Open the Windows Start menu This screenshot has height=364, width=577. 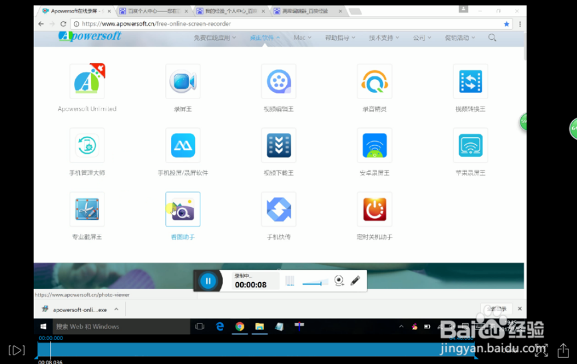[43, 327]
